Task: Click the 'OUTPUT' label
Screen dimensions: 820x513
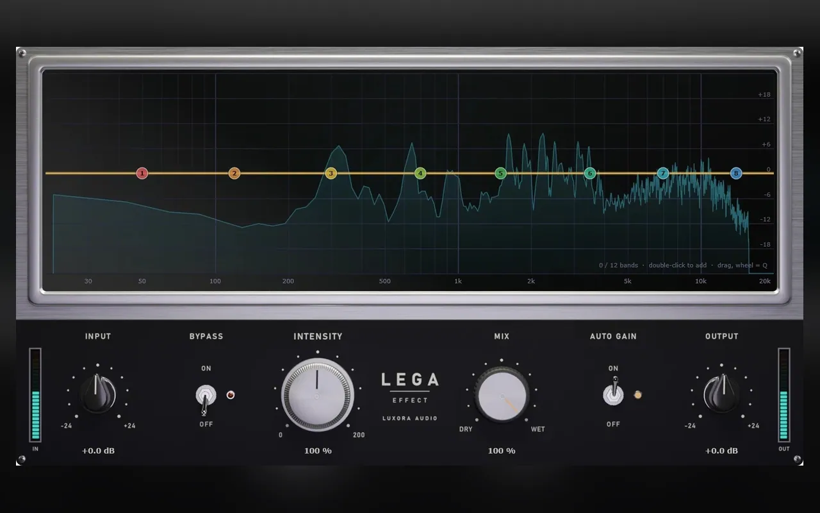Action: tap(721, 336)
